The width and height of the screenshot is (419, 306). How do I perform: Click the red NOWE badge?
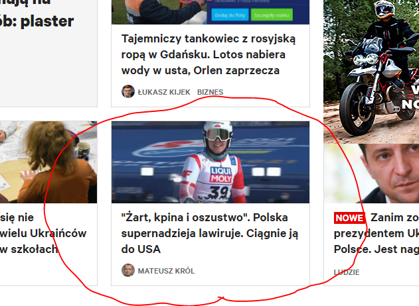(x=349, y=219)
